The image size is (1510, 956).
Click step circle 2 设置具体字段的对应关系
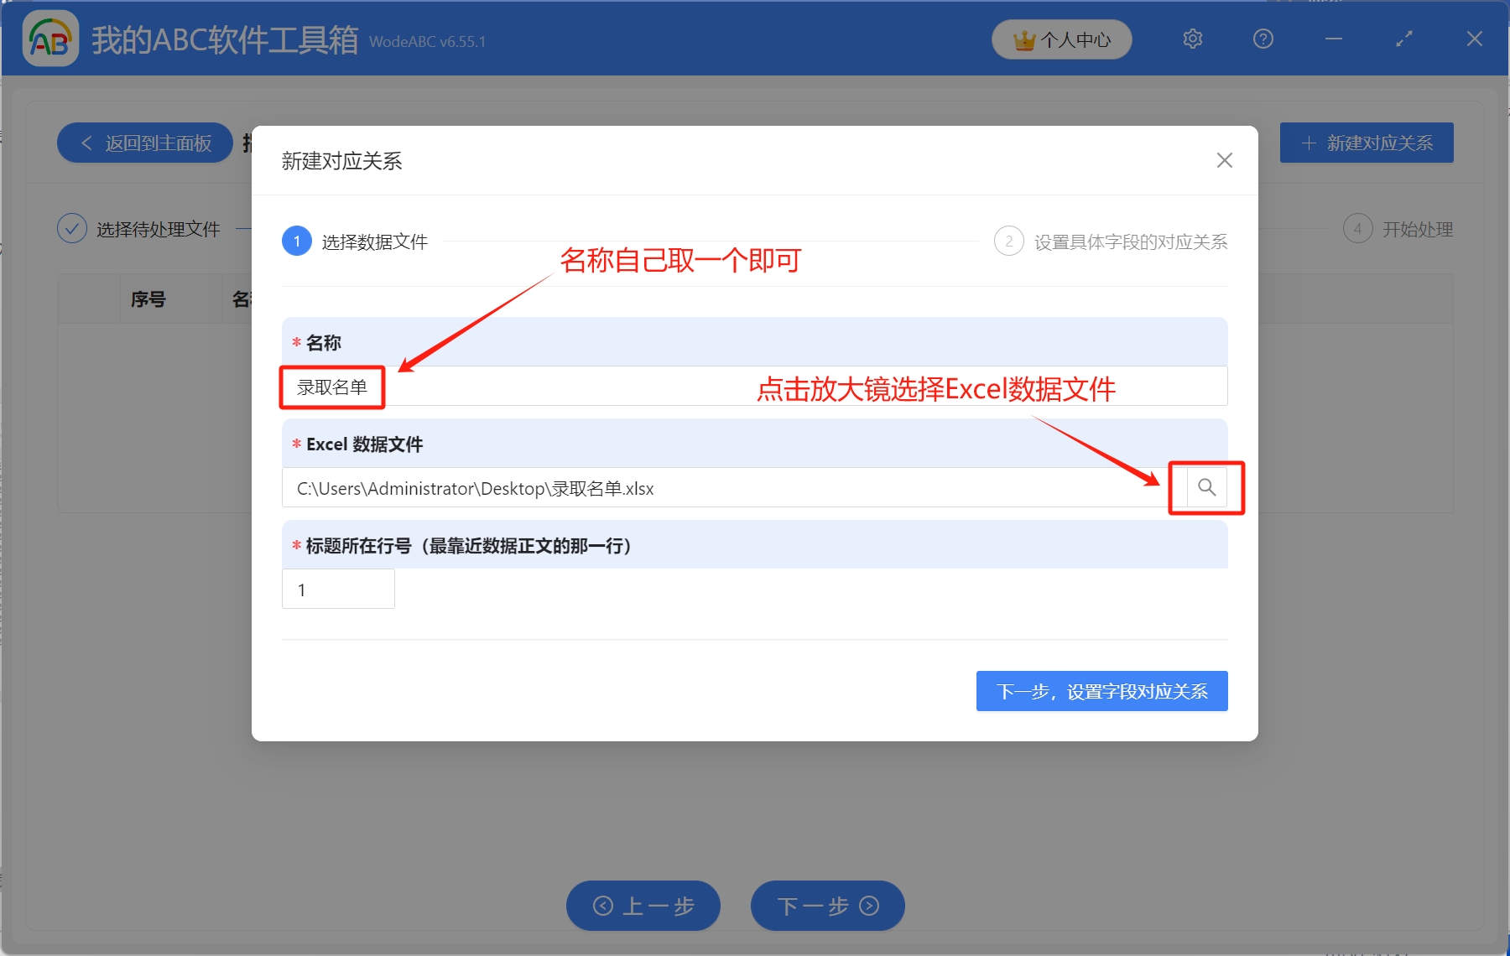(x=1009, y=241)
